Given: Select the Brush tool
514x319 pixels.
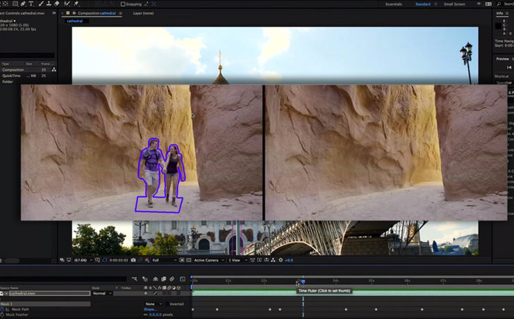Looking at the screenshot, I should 41,3.
